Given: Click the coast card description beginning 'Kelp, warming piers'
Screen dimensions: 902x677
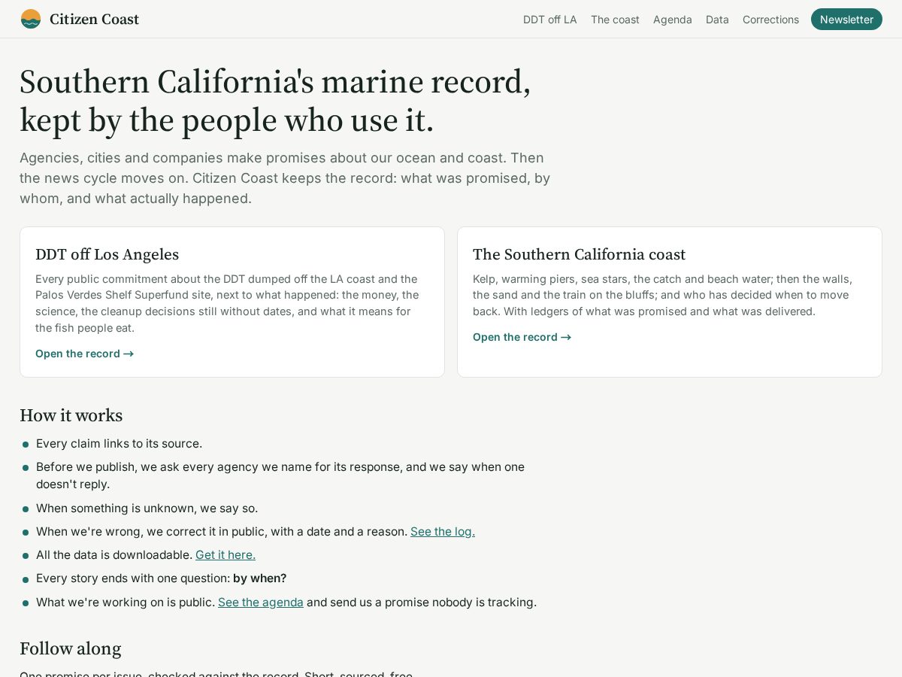Looking at the screenshot, I should (662, 295).
